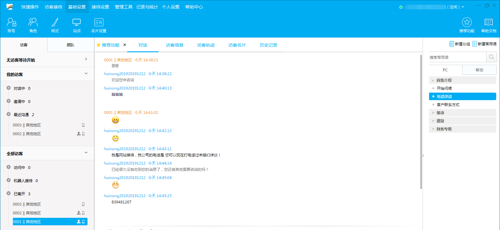
Task: Toggle the 已离开 group arrow
Action: 9,193
